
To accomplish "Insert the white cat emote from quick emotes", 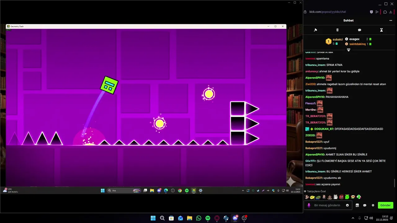I will (x=336, y=197).
